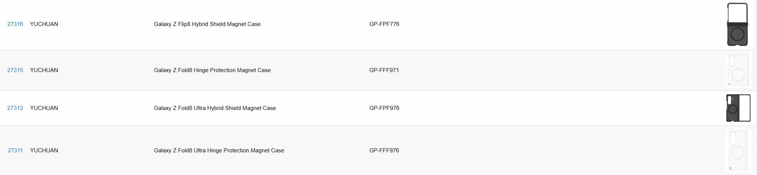
Task: Click YUCHUAN in the 27316 row
Action: (x=44, y=24)
